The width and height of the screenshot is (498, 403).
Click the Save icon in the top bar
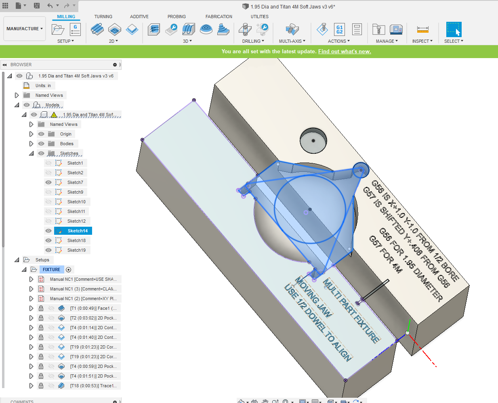[x=37, y=6]
